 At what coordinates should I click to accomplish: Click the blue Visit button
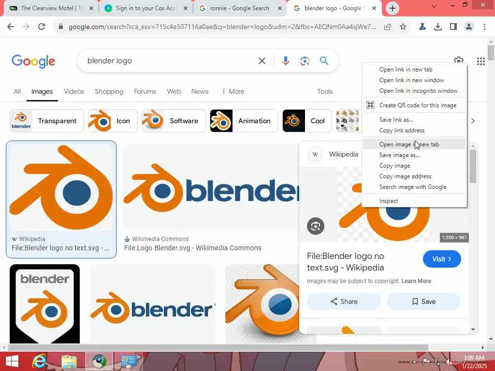click(x=442, y=259)
